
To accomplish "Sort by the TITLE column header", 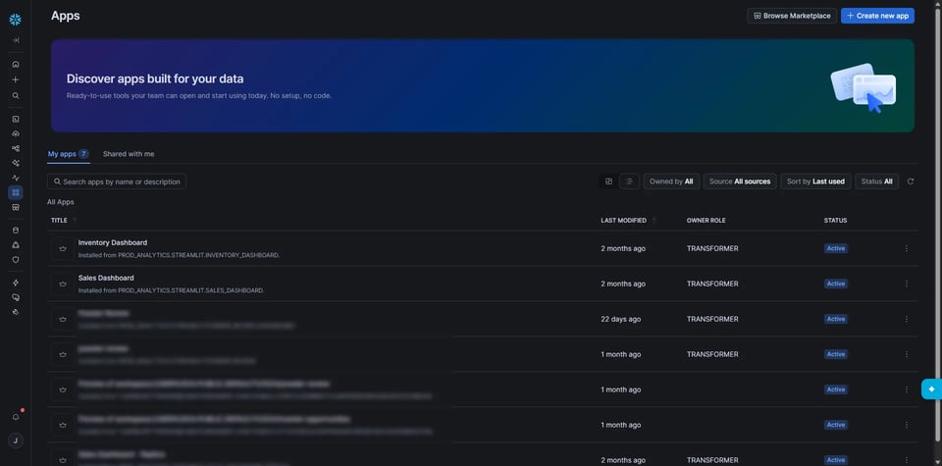I will [59, 221].
